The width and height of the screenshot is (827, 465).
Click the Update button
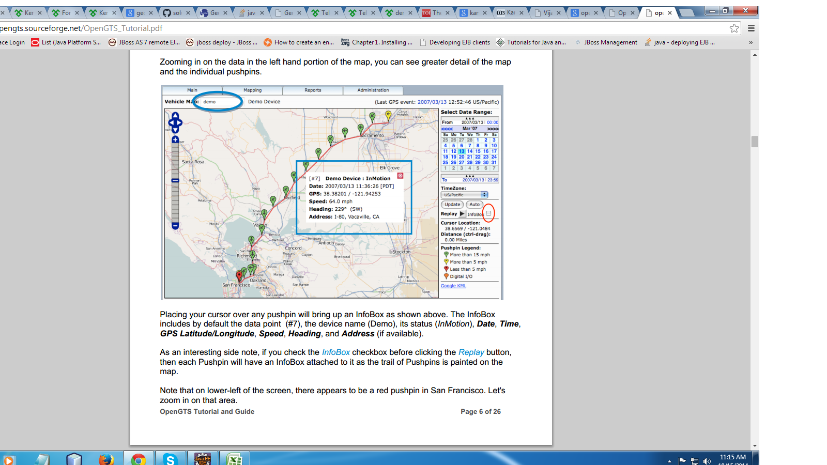click(452, 205)
